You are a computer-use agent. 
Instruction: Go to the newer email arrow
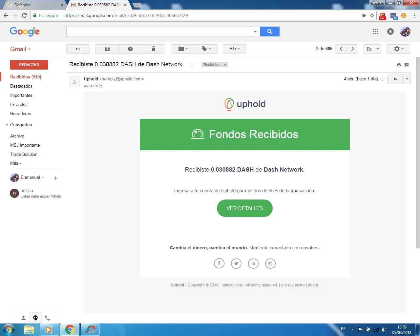pyautogui.click(x=341, y=49)
